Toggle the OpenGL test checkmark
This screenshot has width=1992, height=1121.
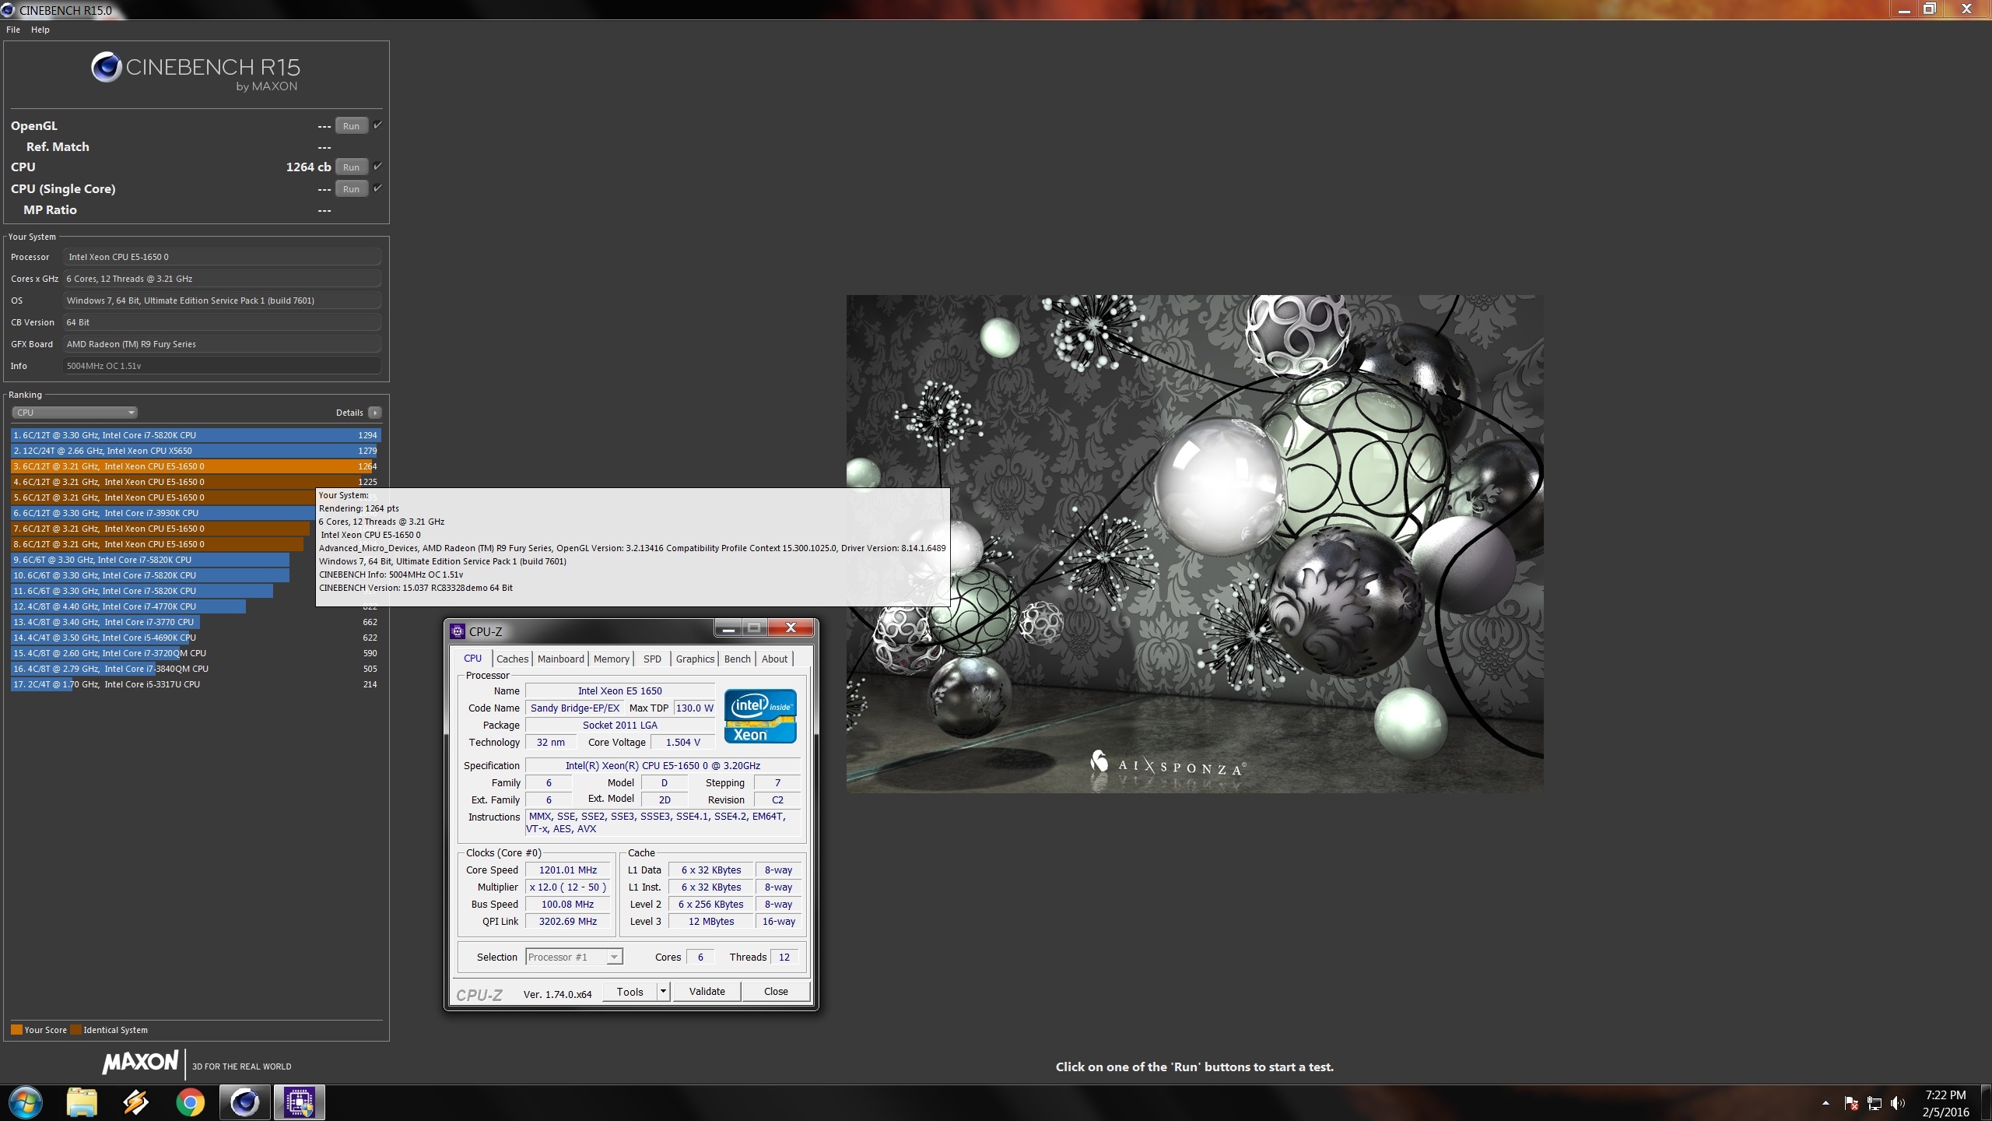(x=377, y=125)
